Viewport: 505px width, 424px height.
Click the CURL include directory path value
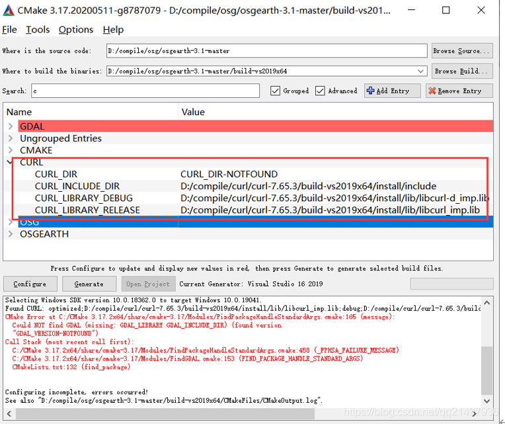[308, 187]
